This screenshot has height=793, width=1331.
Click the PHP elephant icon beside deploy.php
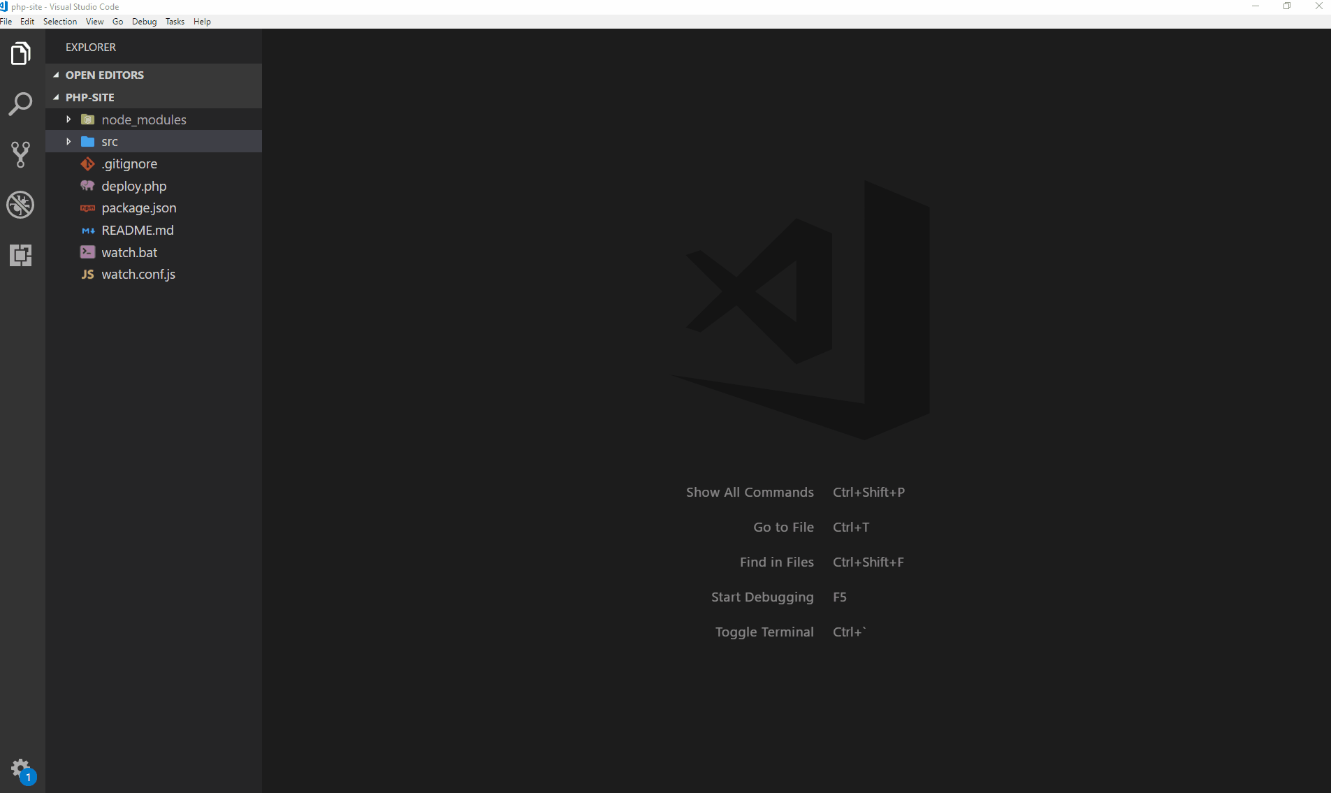point(88,186)
